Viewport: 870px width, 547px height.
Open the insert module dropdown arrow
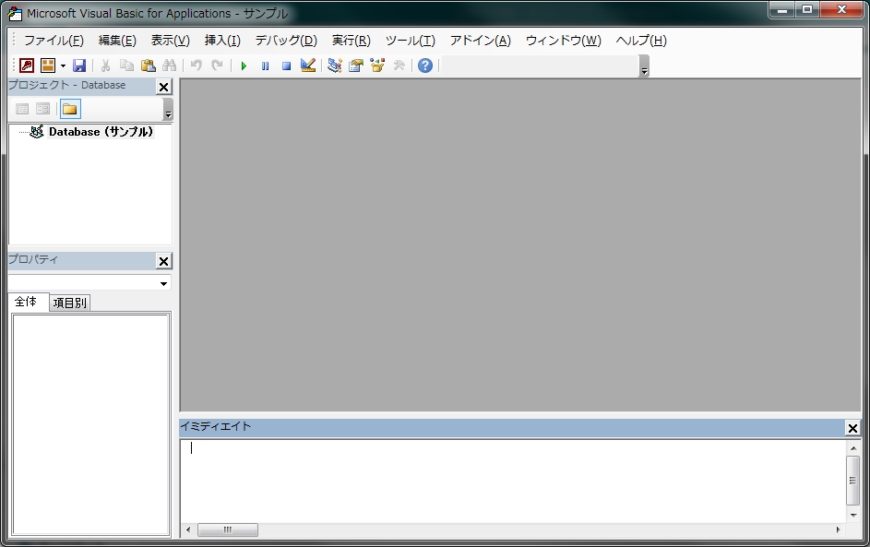point(63,65)
